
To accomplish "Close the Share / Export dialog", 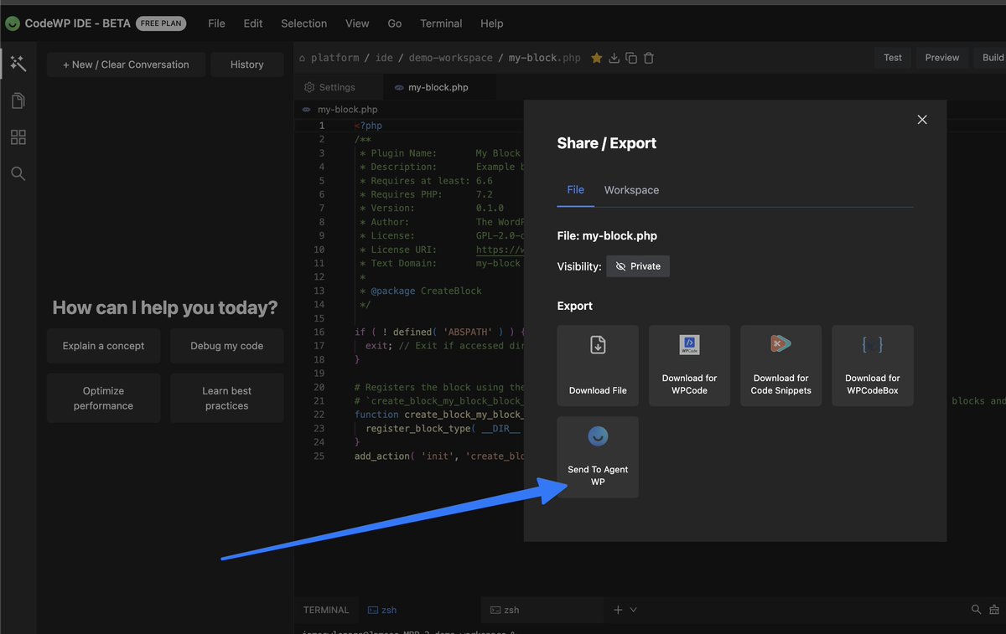I will [922, 120].
